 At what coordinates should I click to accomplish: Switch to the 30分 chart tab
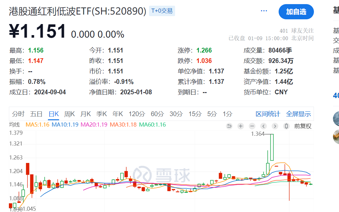[176, 114]
